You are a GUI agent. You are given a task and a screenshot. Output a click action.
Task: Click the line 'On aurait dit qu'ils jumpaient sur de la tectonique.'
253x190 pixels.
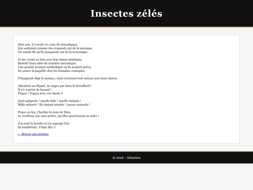53,52
